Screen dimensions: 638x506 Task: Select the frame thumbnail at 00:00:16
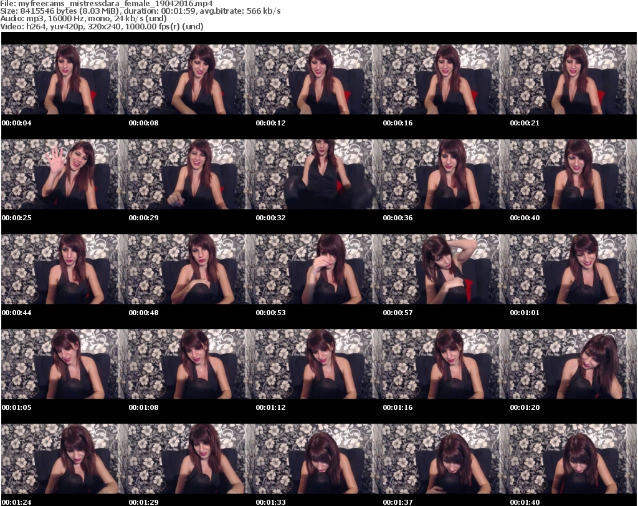(x=446, y=79)
